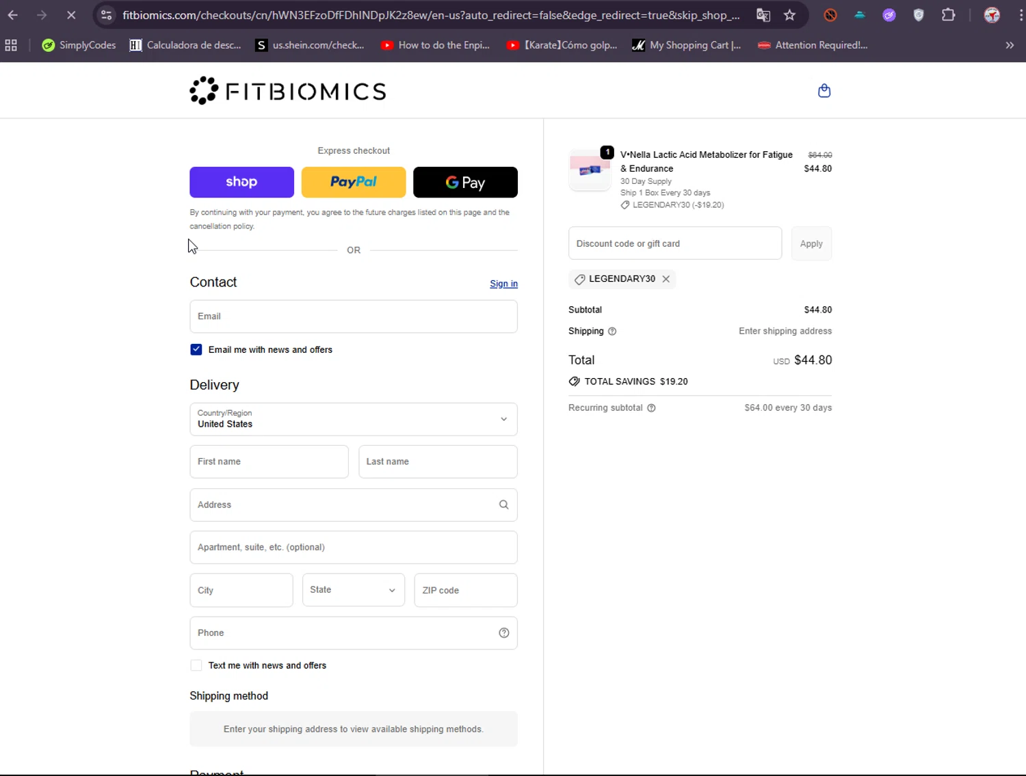This screenshot has height=776, width=1026.
Task: Show more bookmarks chevron
Action: pos(1010,45)
